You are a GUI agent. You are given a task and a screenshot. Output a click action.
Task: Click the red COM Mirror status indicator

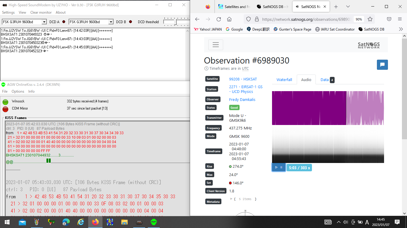pyautogui.click(x=5, y=109)
